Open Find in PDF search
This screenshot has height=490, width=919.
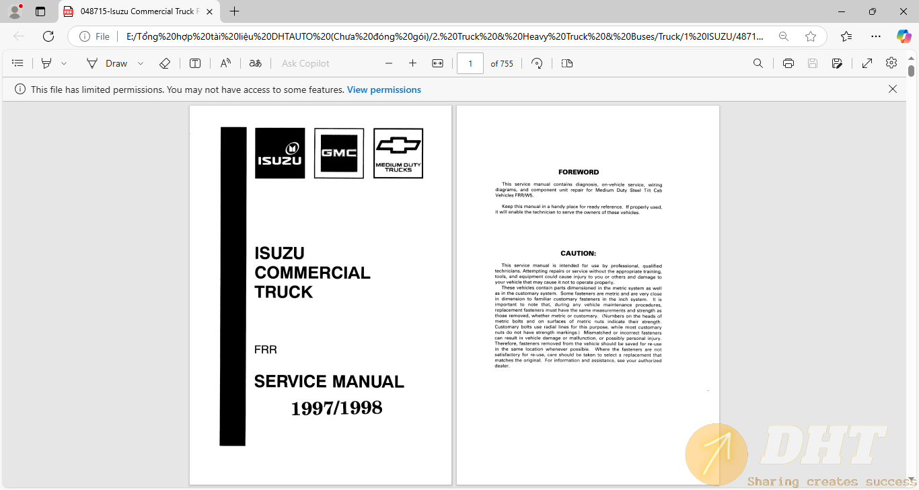pyautogui.click(x=758, y=63)
